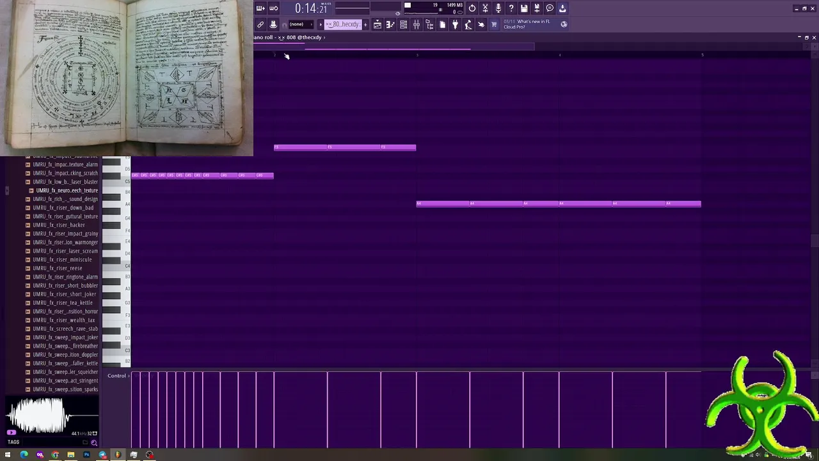Click the folder icon beside TAGS
This screenshot has height=461, width=819.
[85, 442]
